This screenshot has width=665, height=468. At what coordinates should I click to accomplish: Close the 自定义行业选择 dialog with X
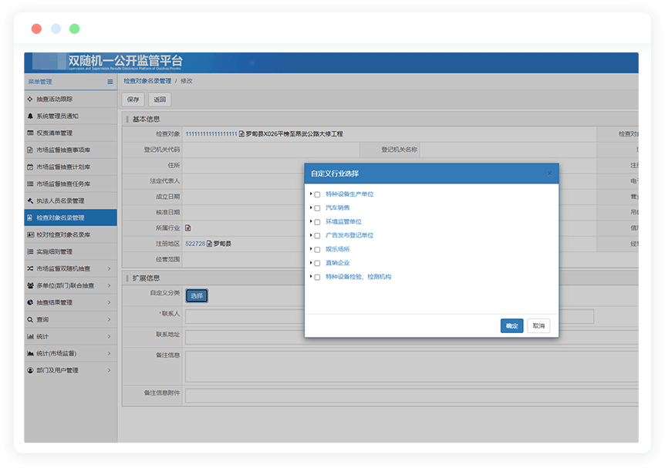(x=549, y=173)
